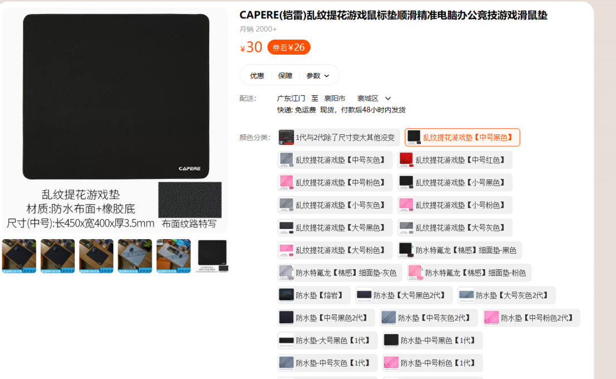Open the 保障 tab

click(285, 75)
